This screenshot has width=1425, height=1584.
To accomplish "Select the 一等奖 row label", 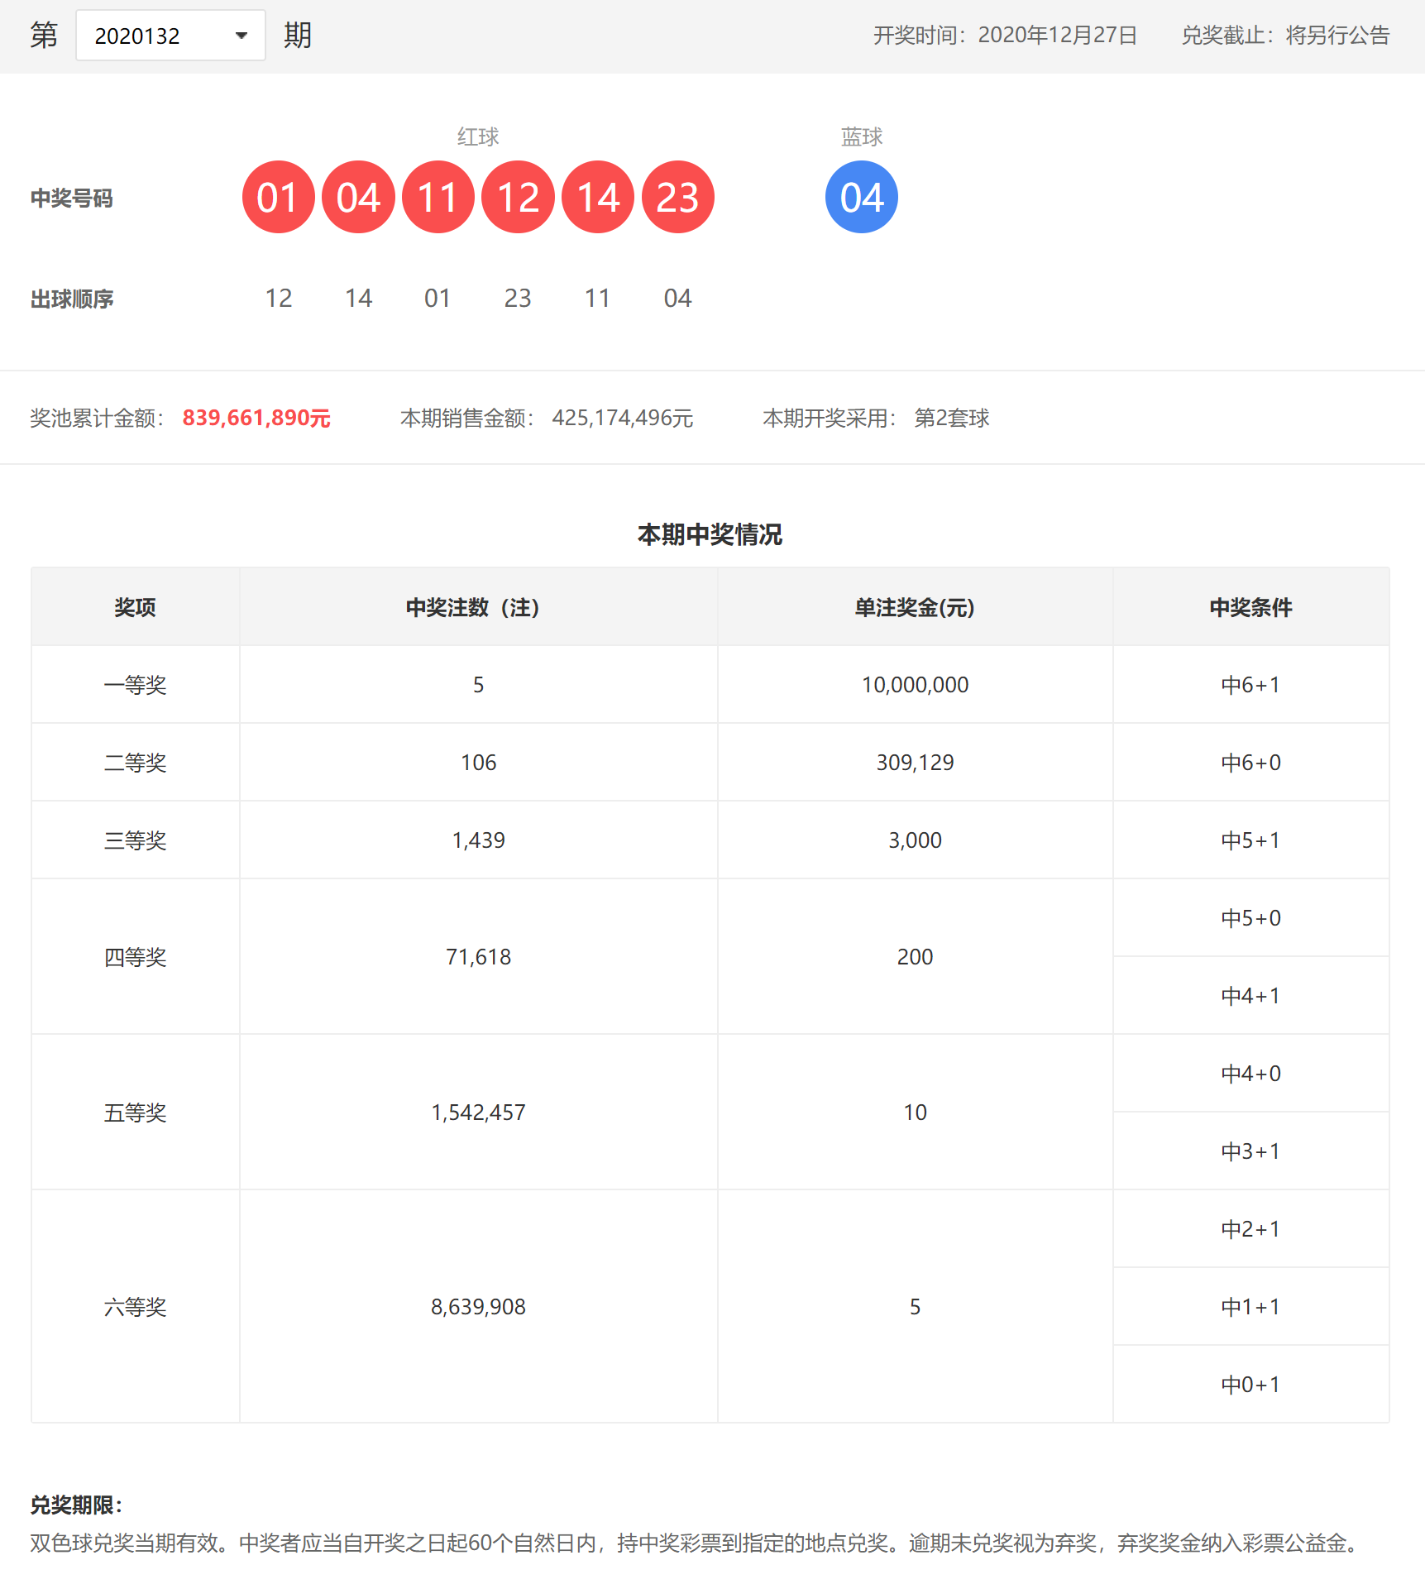I will [135, 685].
